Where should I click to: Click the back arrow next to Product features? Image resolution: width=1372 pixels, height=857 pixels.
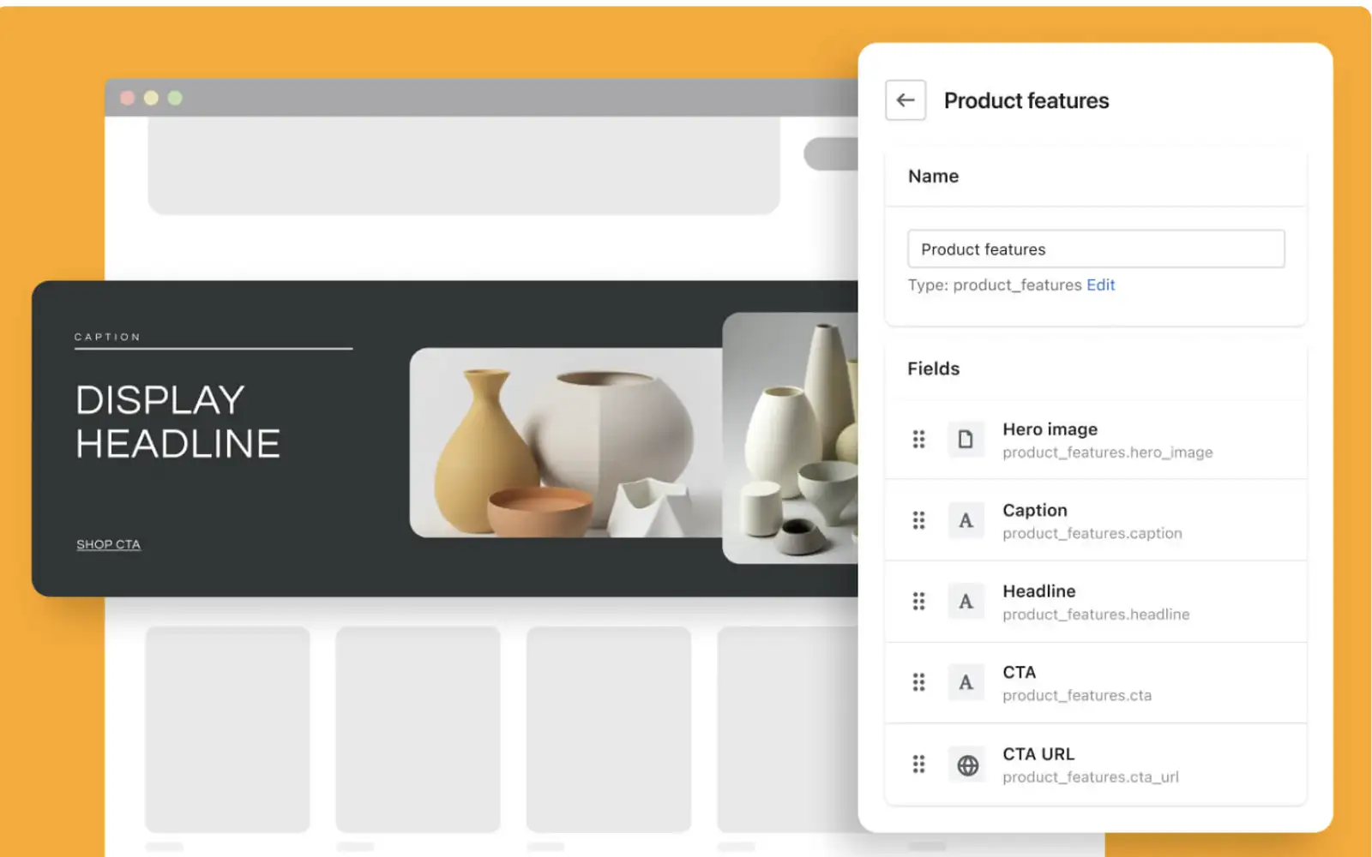906,100
